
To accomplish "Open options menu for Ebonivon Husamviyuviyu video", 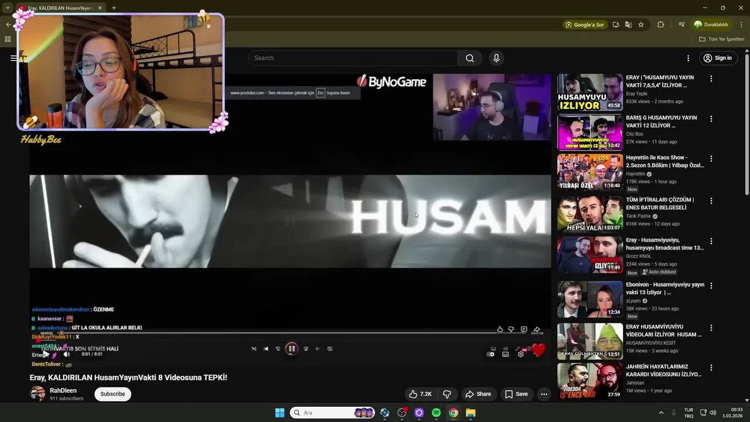I will [x=711, y=285].
